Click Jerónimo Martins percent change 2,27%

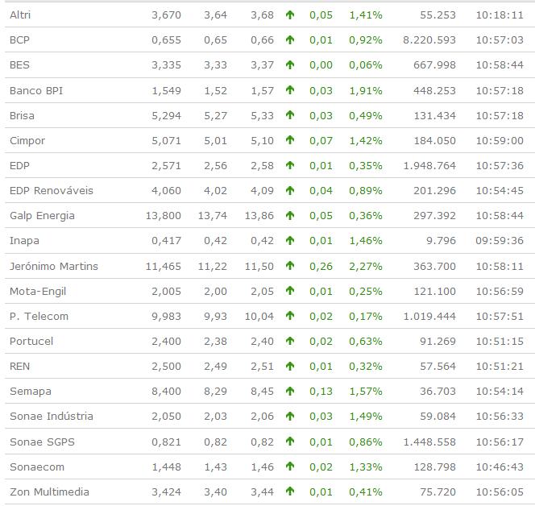[x=366, y=266]
